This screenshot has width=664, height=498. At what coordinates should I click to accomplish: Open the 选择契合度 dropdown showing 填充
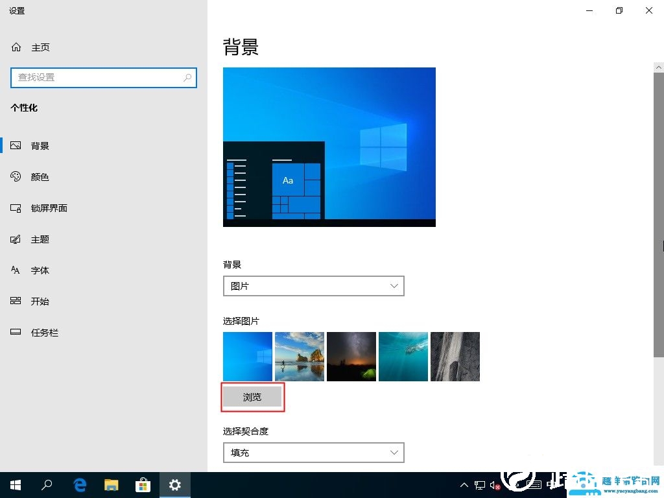[x=314, y=452]
